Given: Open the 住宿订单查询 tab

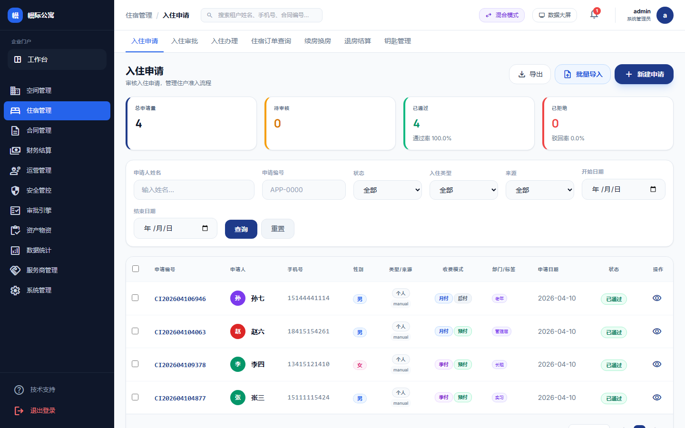Looking at the screenshot, I should coord(271,41).
